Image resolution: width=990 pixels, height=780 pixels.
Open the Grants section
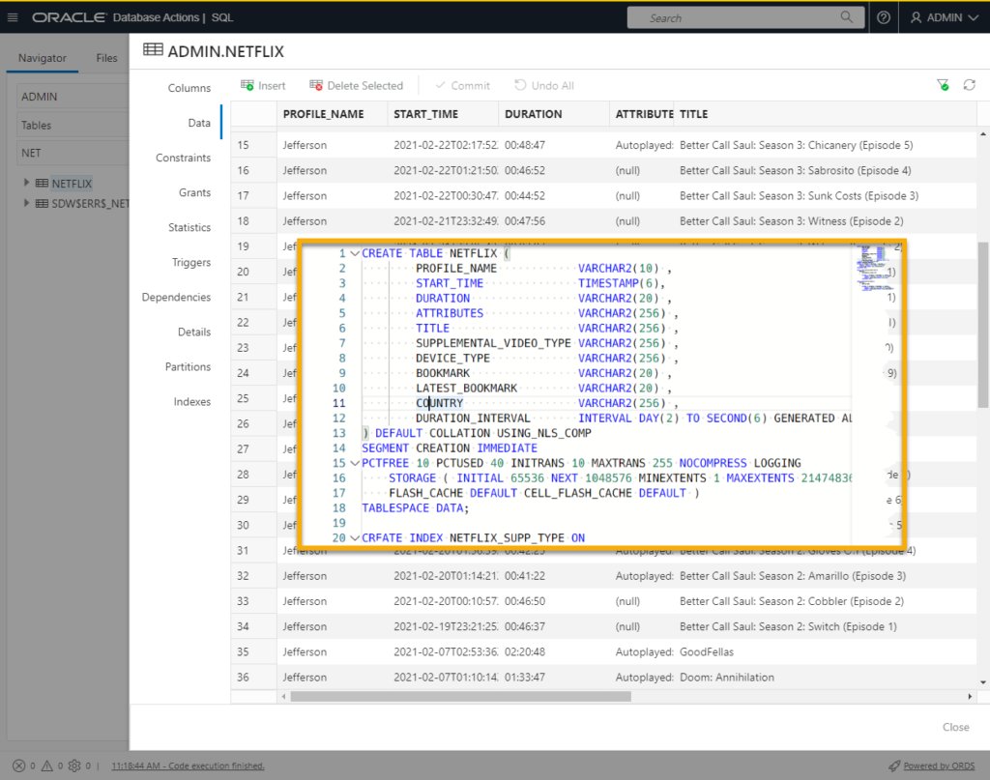click(194, 192)
